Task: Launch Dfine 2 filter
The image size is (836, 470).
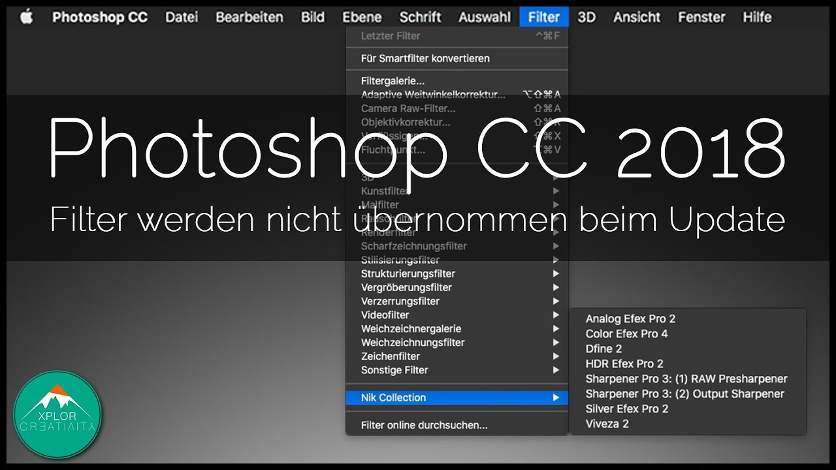Action: pos(688,349)
